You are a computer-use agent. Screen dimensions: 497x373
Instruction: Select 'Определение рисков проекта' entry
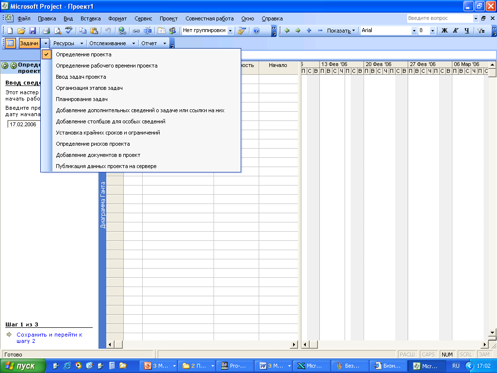pos(141,144)
